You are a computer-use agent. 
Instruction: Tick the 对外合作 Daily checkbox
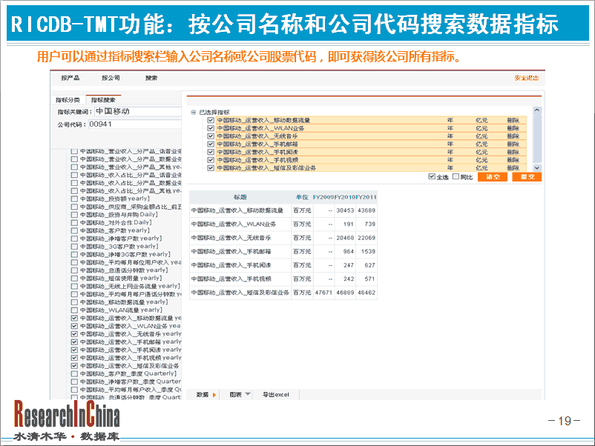74,223
